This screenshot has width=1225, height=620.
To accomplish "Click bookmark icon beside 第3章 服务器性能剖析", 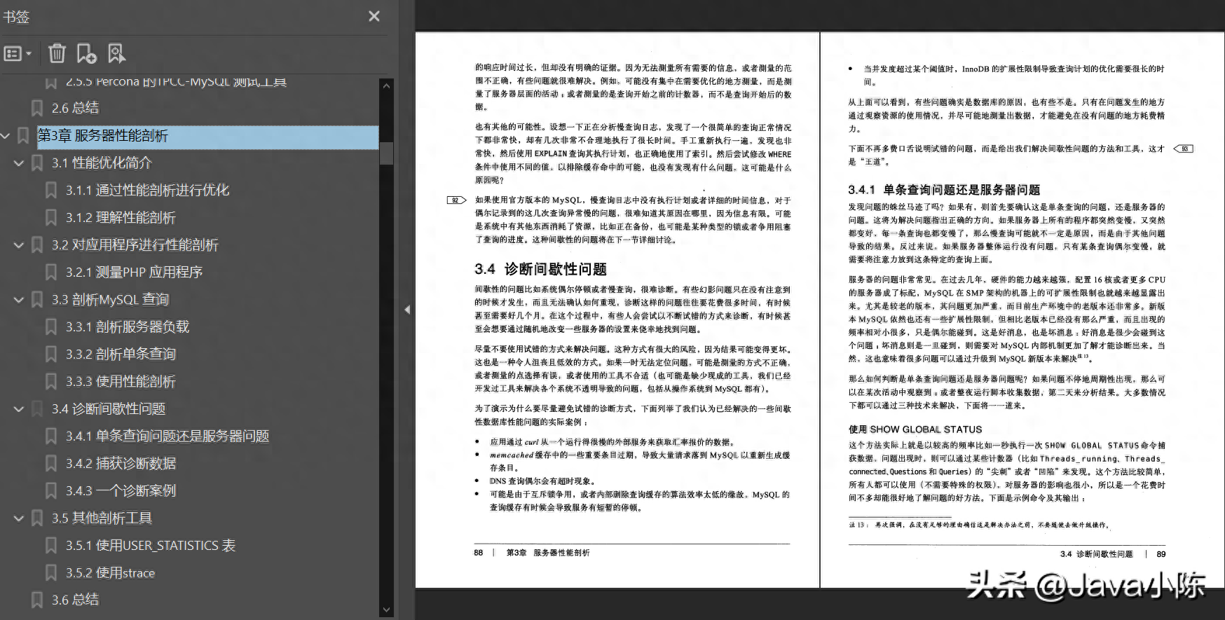I will pos(23,135).
